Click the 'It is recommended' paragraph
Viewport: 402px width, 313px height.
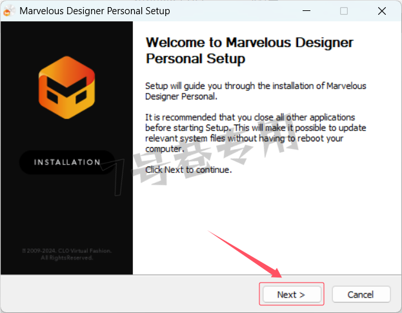256,133
